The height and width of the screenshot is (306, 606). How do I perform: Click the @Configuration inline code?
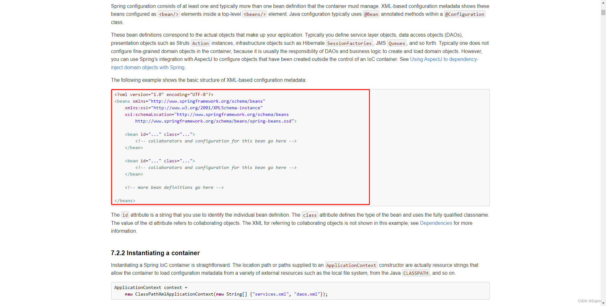coord(465,14)
